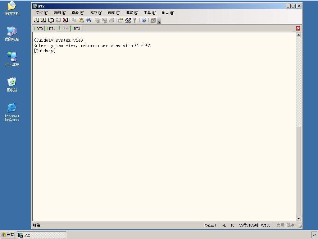Click the terminal scrollbar up arrow
Viewport: 318px width, 239px height.
[298, 35]
